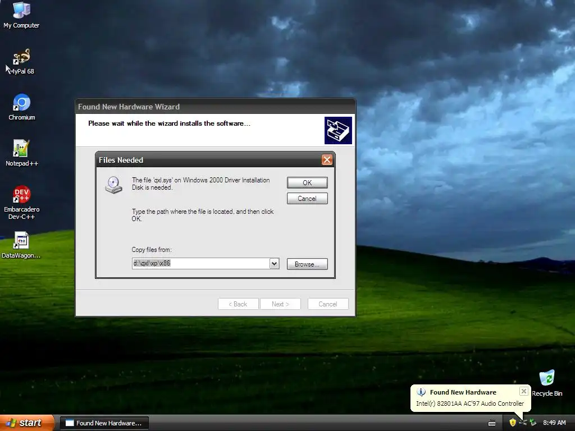575x431 pixels.
Task: Select the MyPal 68 shortcut icon
Action: pyautogui.click(x=21, y=61)
